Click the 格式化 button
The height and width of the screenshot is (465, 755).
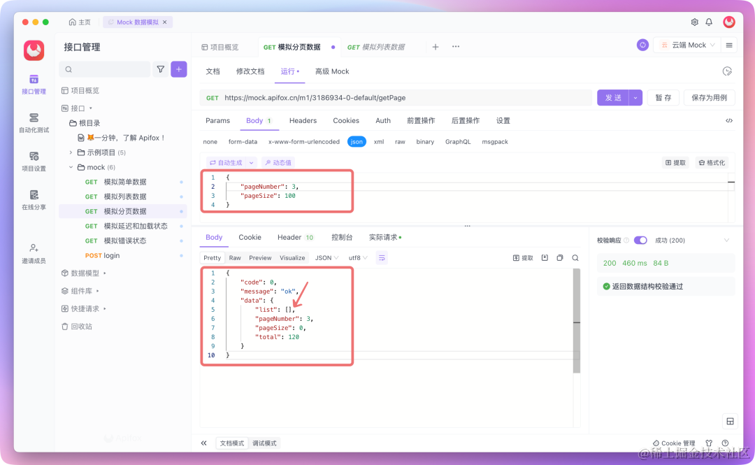712,163
